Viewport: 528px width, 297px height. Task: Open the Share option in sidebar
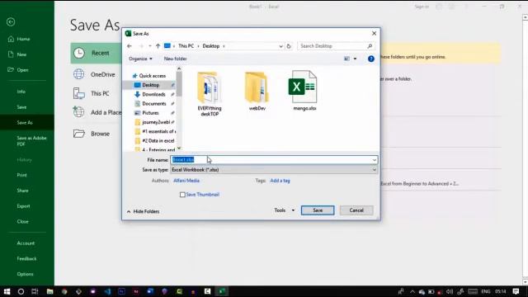point(22,191)
